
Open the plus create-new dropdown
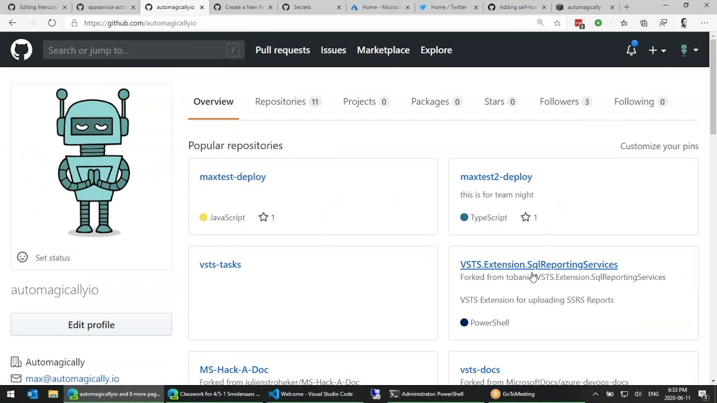click(x=657, y=50)
